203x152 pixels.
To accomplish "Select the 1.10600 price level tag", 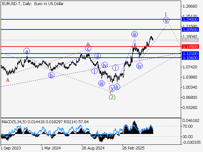I will tap(191, 58).
